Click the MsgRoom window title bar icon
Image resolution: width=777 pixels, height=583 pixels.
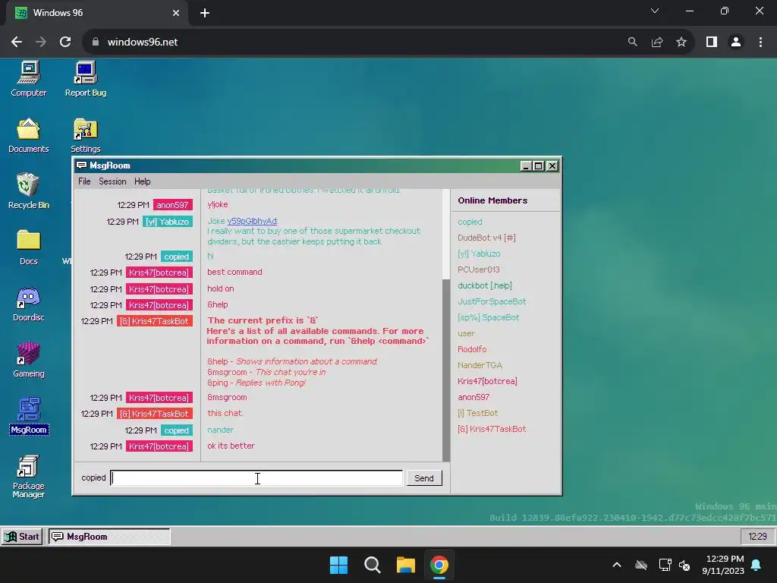[x=82, y=165]
